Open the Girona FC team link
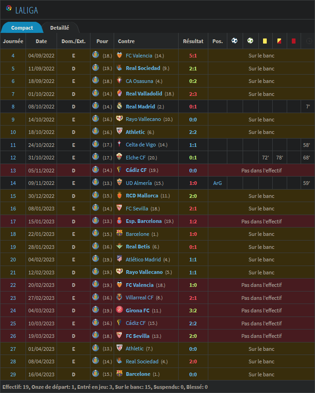 (137, 311)
